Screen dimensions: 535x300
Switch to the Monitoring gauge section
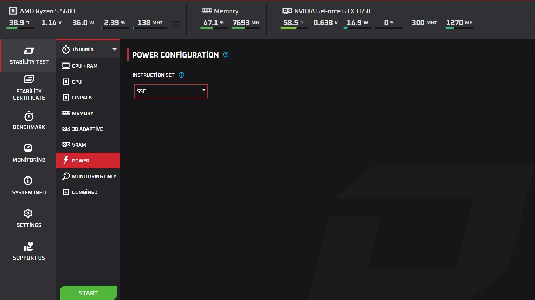click(29, 153)
